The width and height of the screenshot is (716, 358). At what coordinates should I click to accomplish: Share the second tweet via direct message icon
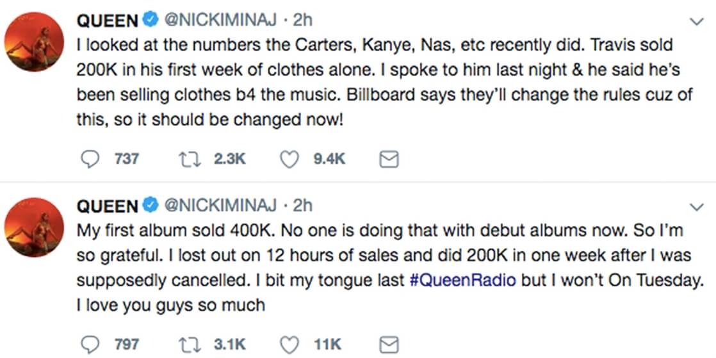coord(389,344)
